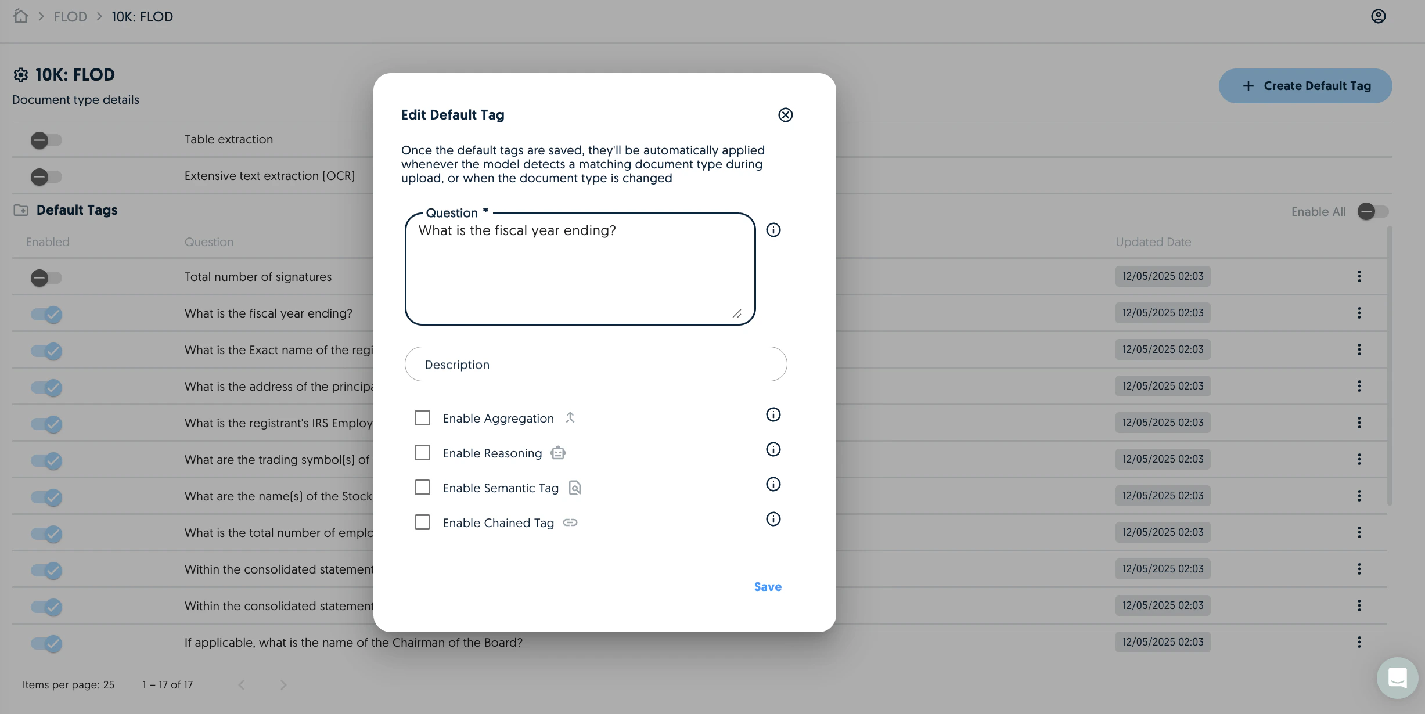Image resolution: width=1425 pixels, height=714 pixels.
Task: Disable the Exact name of registrant toggle
Action: [46, 351]
